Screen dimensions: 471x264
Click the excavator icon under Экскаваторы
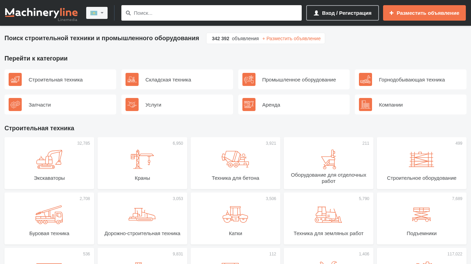(49, 159)
